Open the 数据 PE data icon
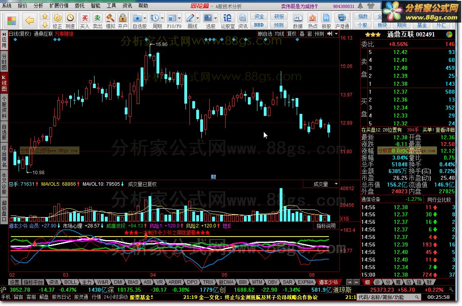The width and height of the screenshot is (462, 306). pos(298,18)
